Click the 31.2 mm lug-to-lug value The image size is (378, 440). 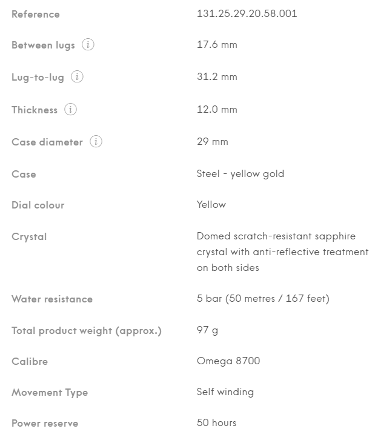(x=217, y=77)
